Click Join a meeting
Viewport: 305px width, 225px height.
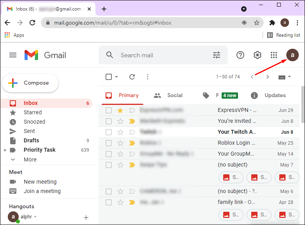pos(42,191)
